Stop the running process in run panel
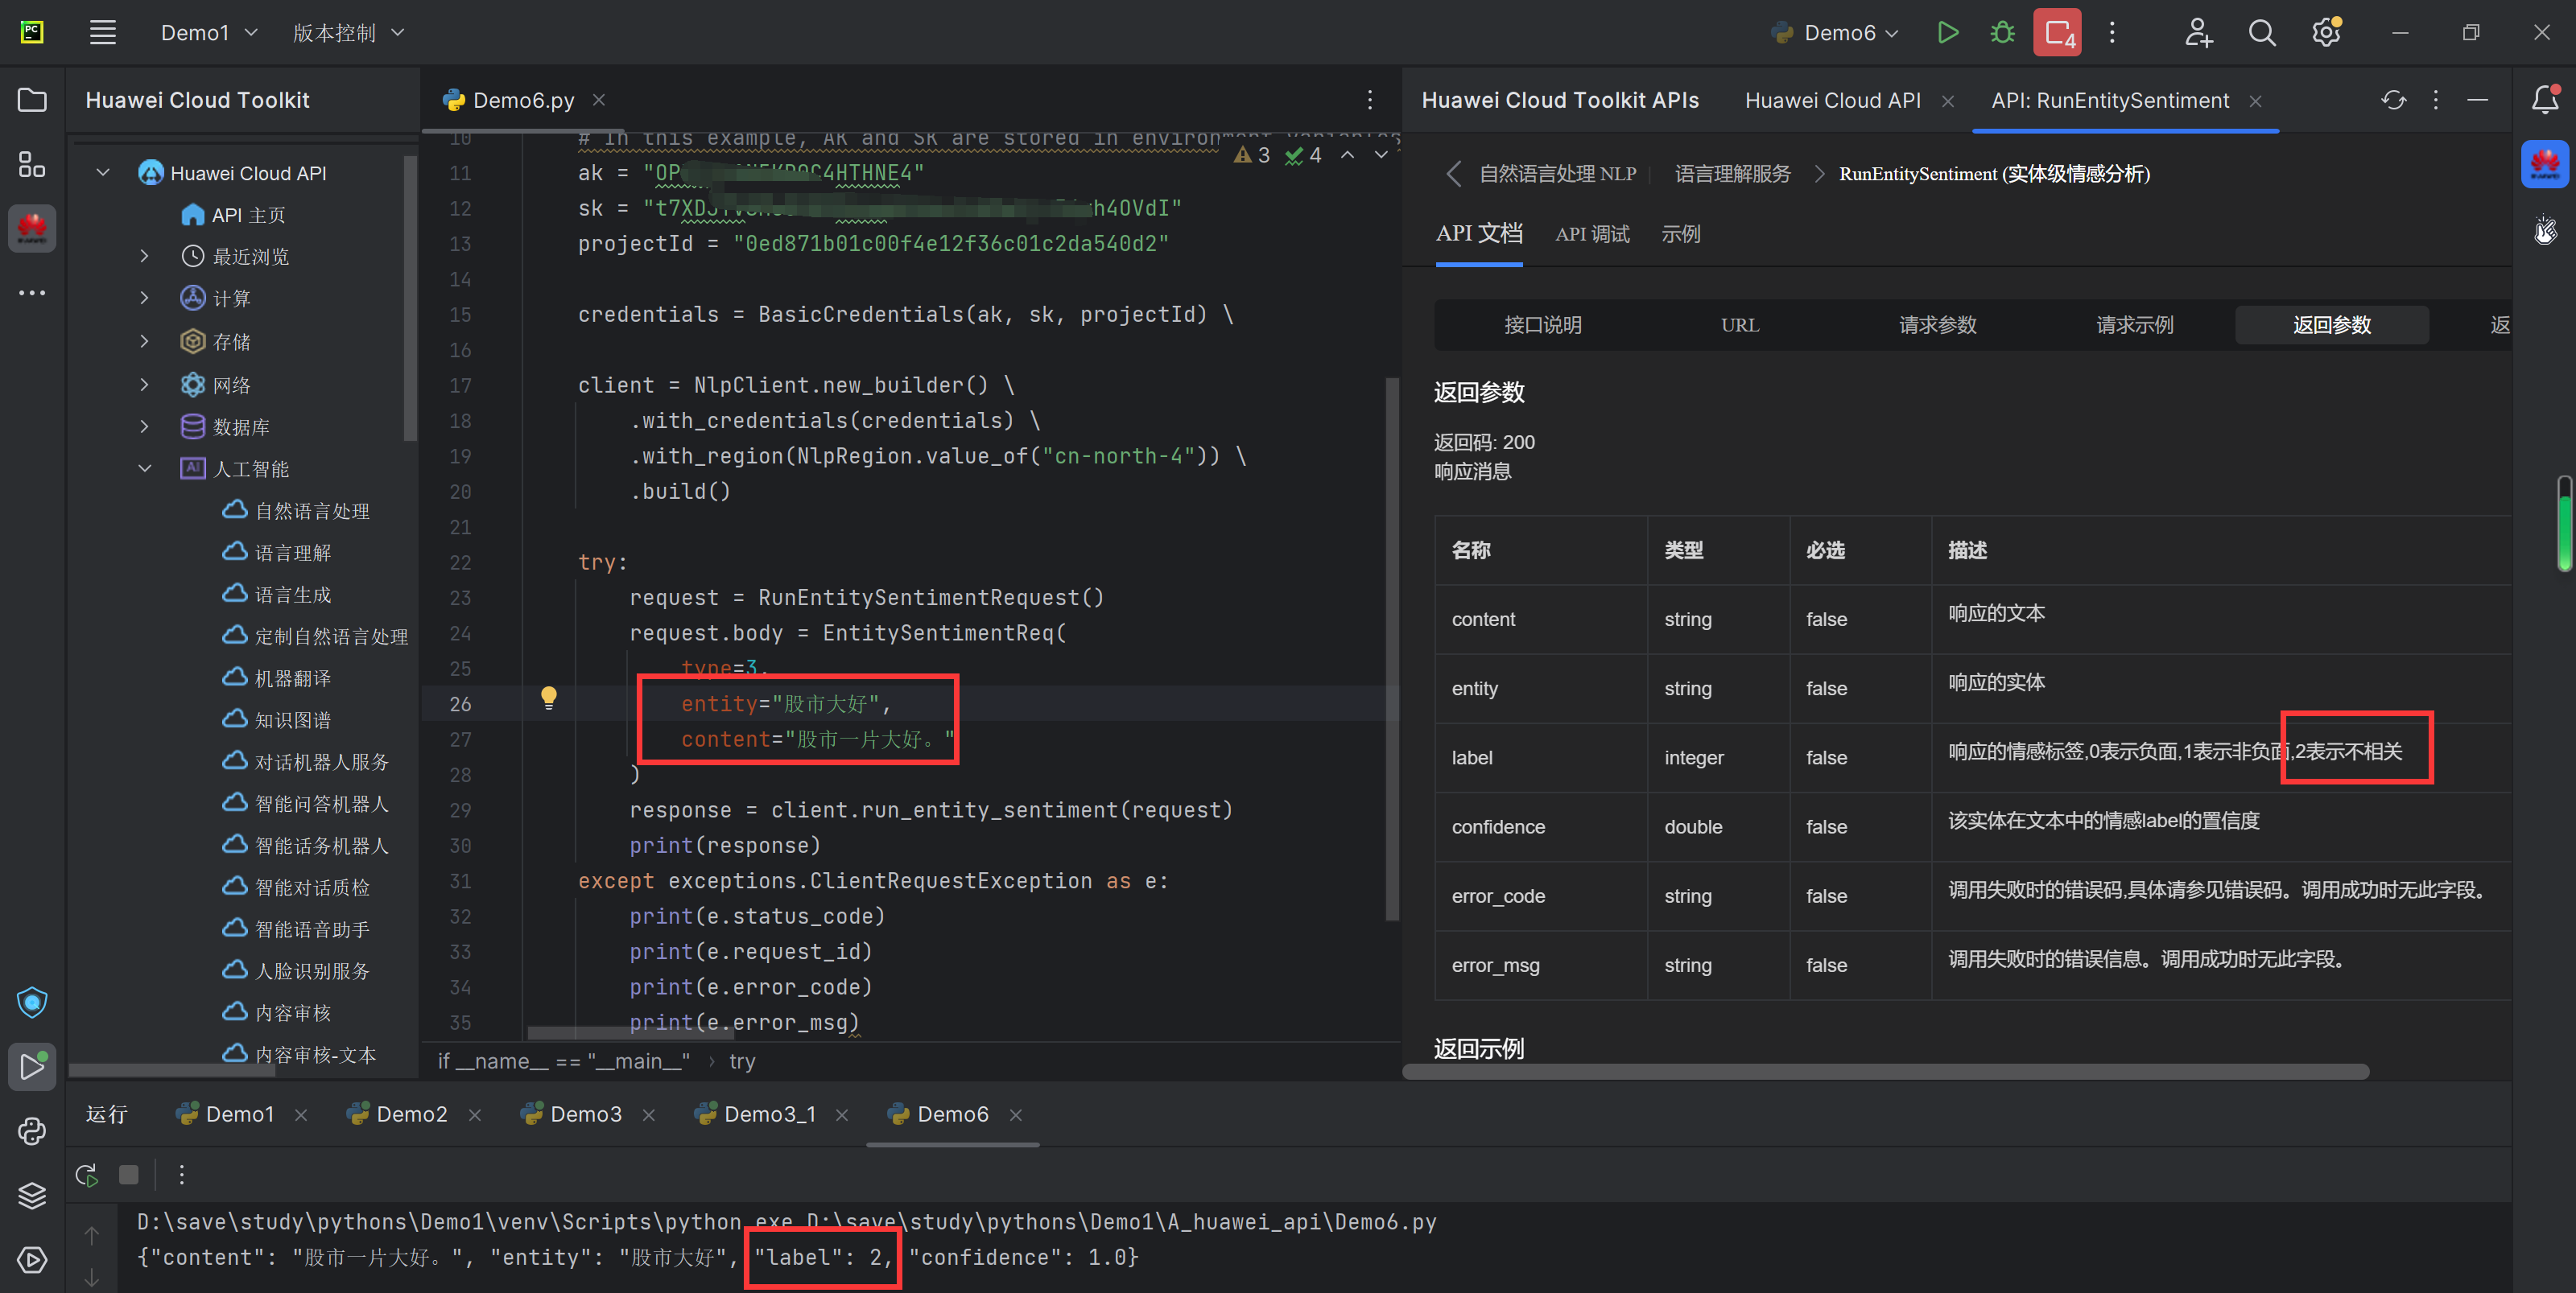Image resolution: width=2576 pixels, height=1293 pixels. (129, 1175)
